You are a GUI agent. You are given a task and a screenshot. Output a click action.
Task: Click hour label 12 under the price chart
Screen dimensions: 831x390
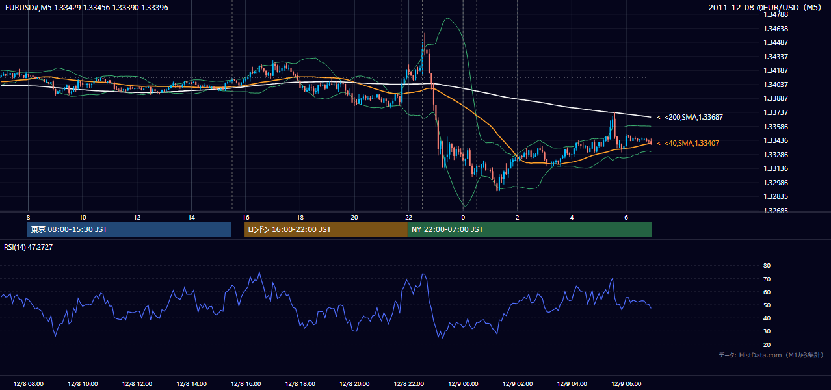137,217
